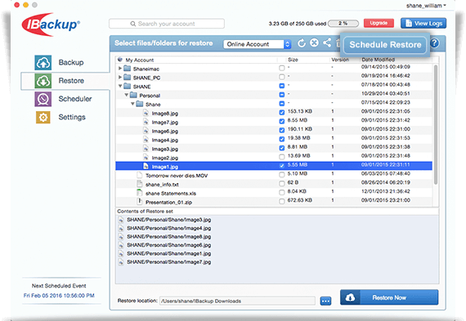This screenshot has height=321, width=466.
Task: Select SHANE/Personal/Shane/Image8.jpg in restore set
Action: [168, 237]
